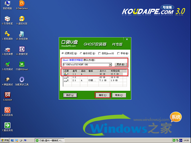The width and height of the screenshot is (191, 143).
Task: Click the 6.关闭系统 shutdown icon
Action: click(x=7, y=112)
